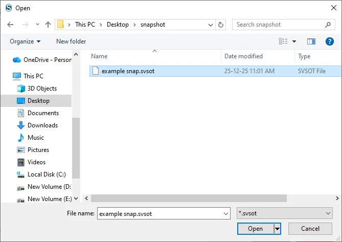Screen dimensions: 342x242
Task: Click the example snap.svsot file icon
Action: point(96,71)
